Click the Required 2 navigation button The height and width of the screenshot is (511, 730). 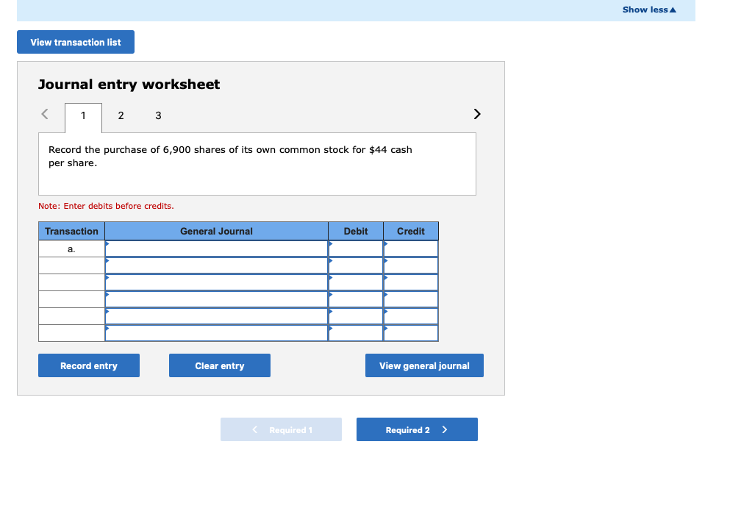(417, 429)
